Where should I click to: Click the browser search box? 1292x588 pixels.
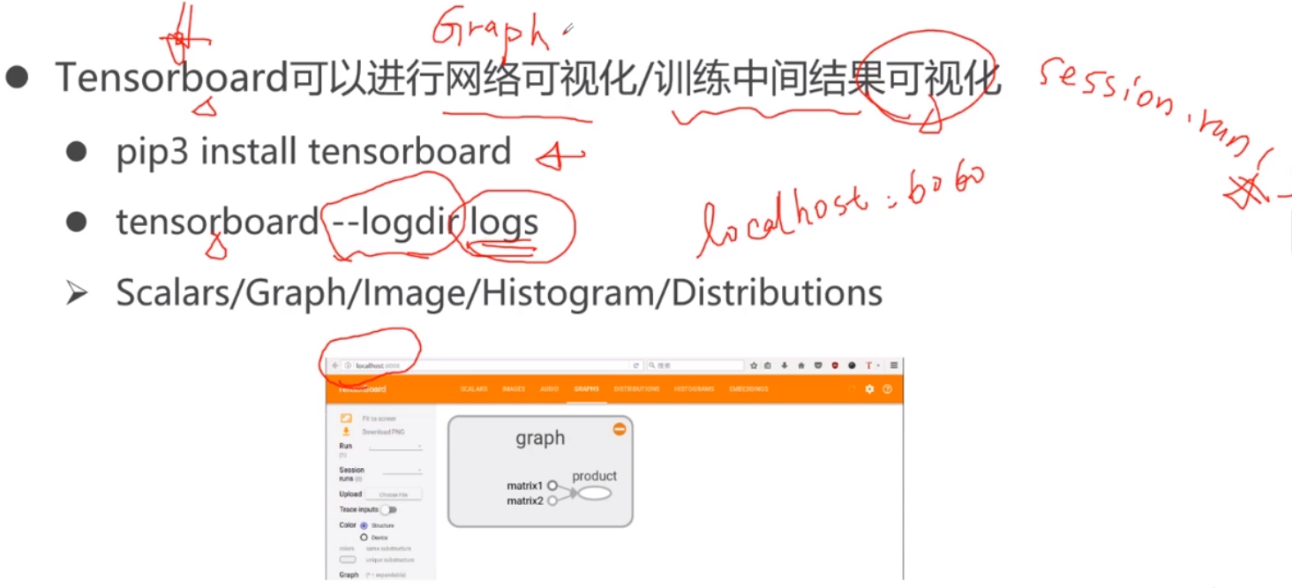[695, 366]
